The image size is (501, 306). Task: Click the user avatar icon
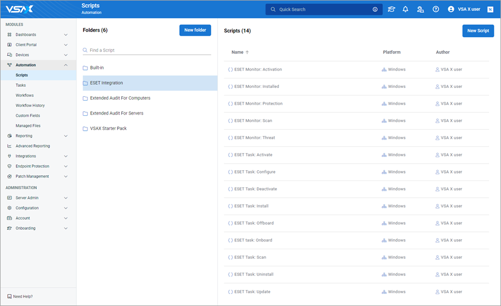[451, 9]
